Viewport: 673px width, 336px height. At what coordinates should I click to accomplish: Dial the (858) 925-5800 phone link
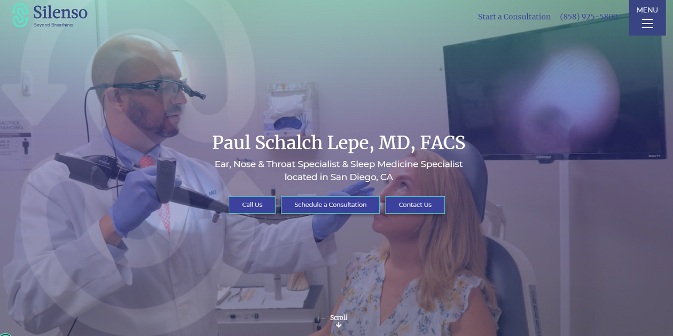click(x=589, y=17)
